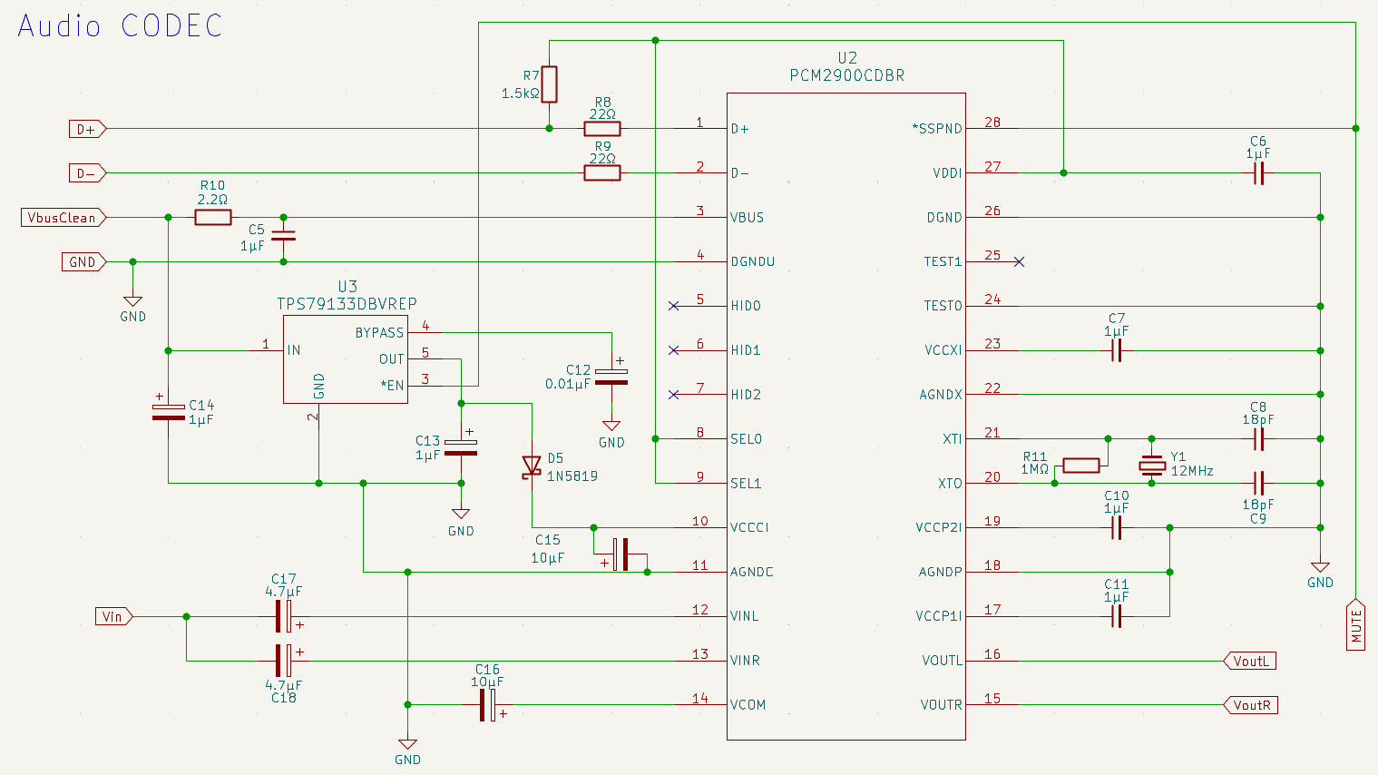Select the VoutR hierarchical label
Image resolution: width=1378 pixels, height=775 pixels.
coord(1251,705)
